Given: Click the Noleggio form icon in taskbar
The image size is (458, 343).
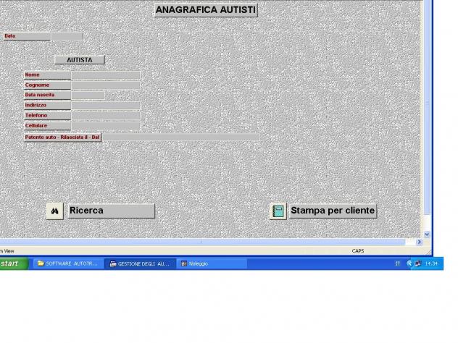Looking at the screenshot, I should (x=184, y=263).
